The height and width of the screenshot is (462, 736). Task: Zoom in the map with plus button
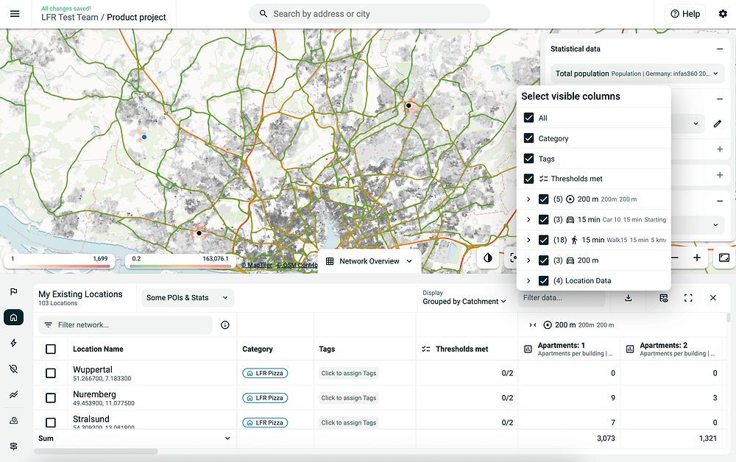point(697,258)
